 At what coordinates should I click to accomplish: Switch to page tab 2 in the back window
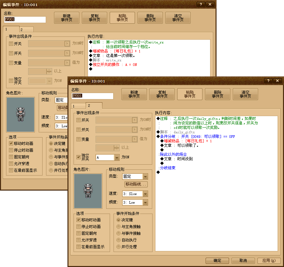pyautogui.click(x=27, y=29)
